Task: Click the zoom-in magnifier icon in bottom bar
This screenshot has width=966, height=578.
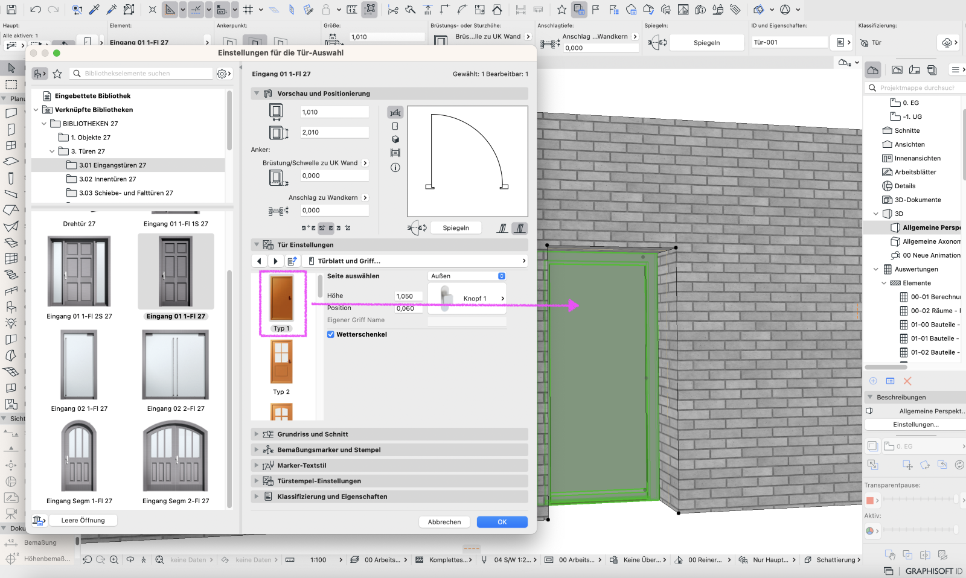Action: (114, 560)
